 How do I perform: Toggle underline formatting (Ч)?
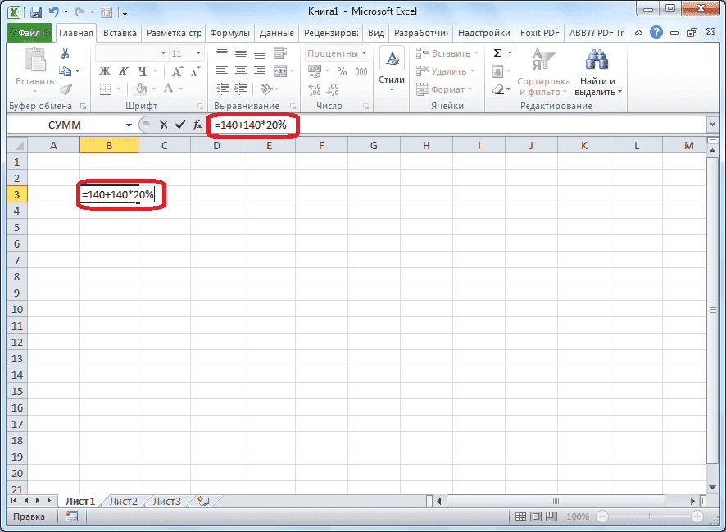(x=139, y=71)
